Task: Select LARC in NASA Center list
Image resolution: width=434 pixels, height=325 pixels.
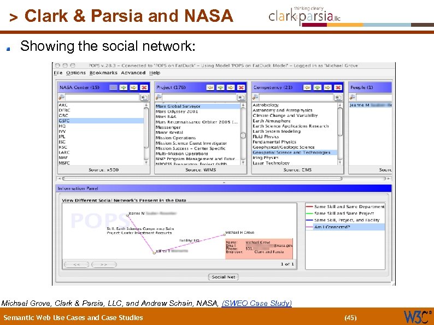Action: pyautogui.click(x=101, y=152)
